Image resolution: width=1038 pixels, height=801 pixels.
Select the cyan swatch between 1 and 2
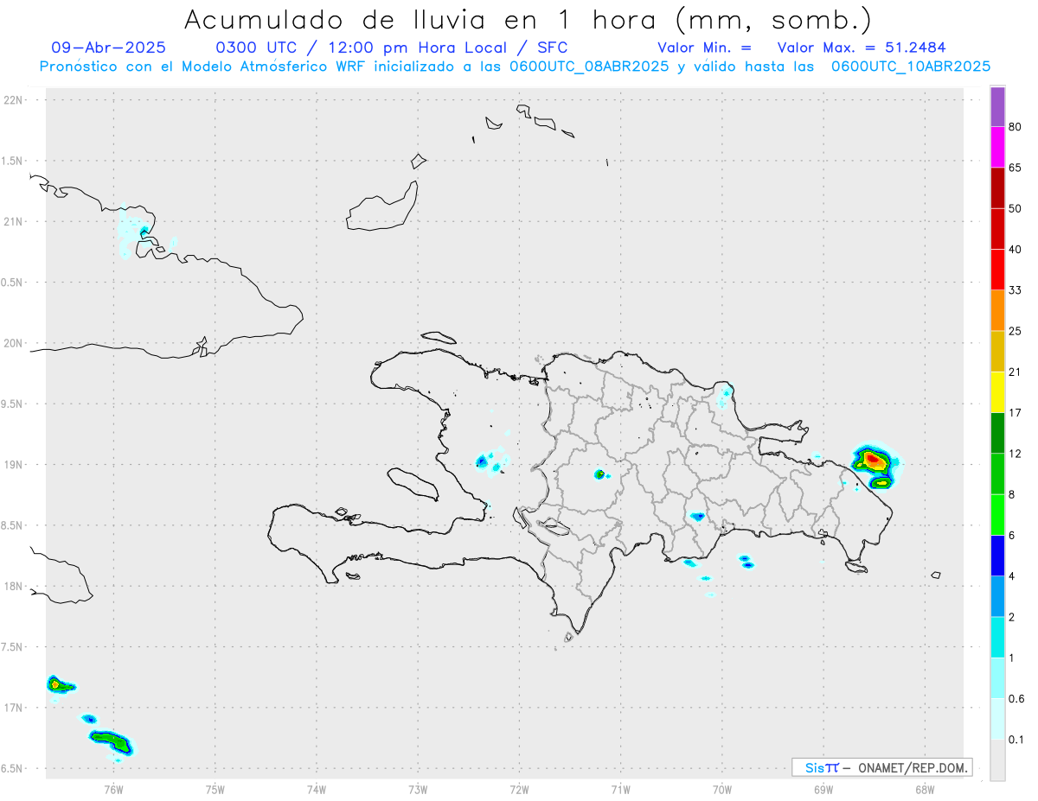tap(997, 636)
